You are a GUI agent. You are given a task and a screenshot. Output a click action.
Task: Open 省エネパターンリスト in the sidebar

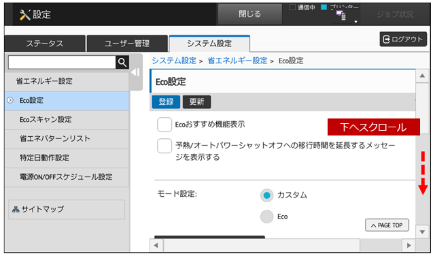click(67, 139)
